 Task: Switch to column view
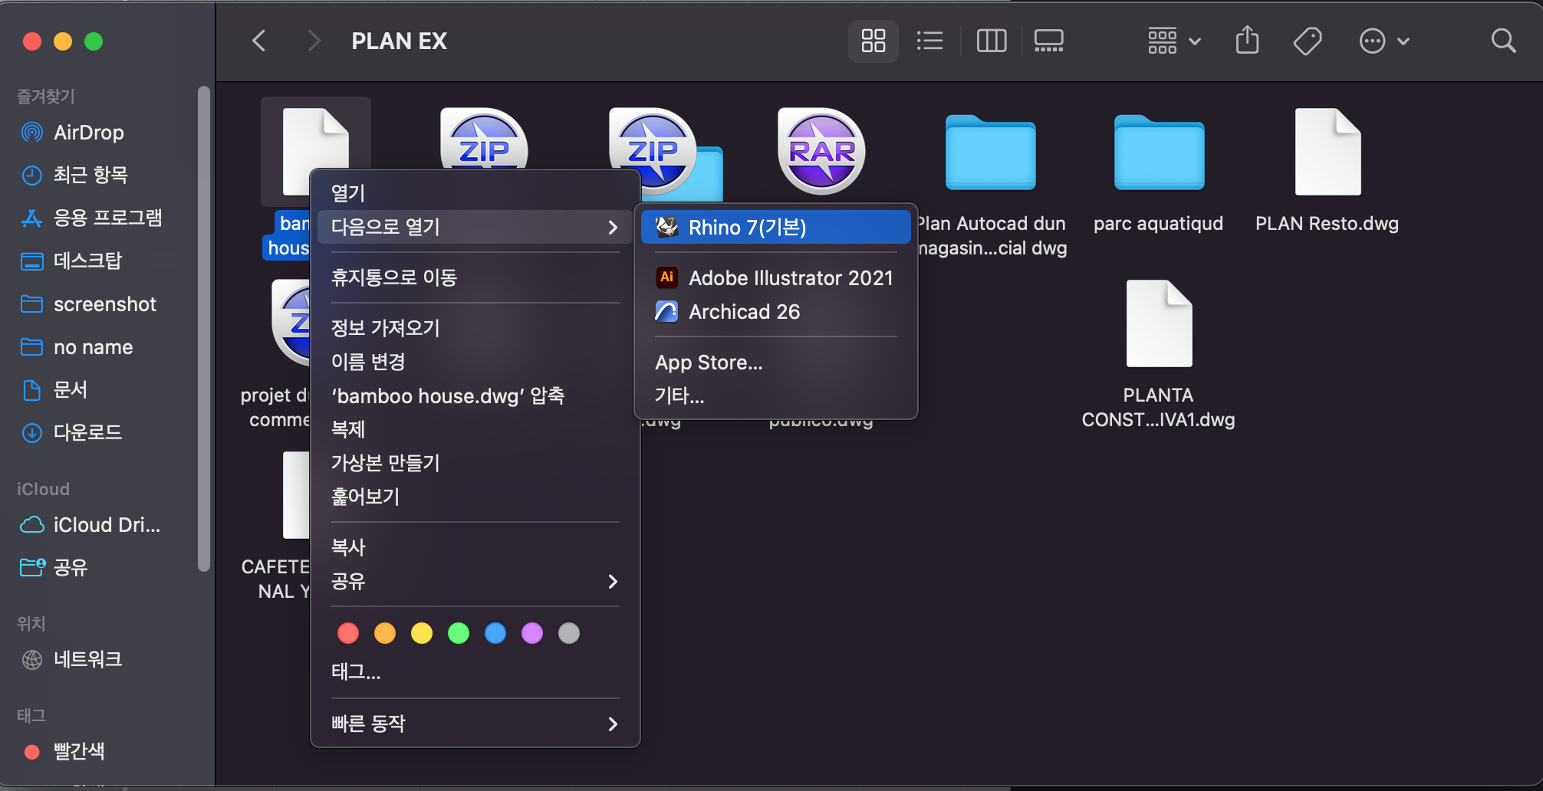pyautogui.click(x=991, y=41)
